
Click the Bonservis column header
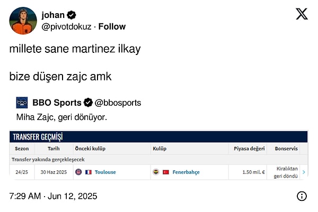(x=286, y=149)
